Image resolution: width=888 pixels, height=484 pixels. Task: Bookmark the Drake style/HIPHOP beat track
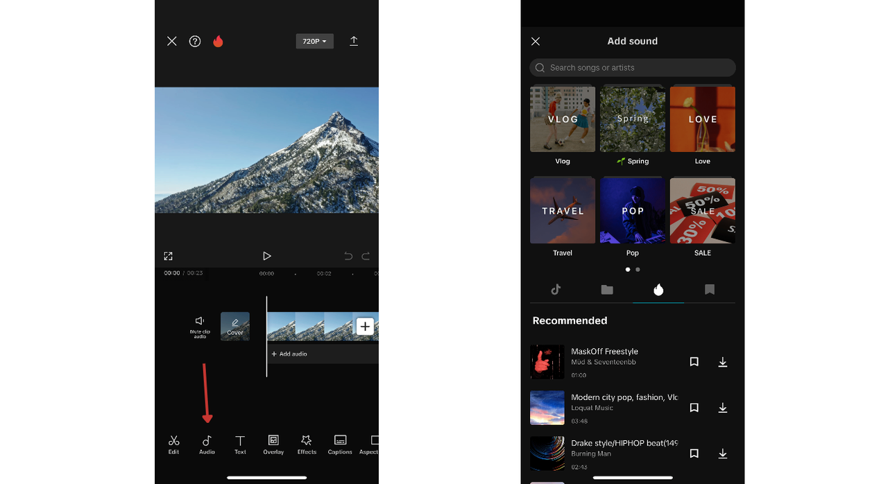694,453
